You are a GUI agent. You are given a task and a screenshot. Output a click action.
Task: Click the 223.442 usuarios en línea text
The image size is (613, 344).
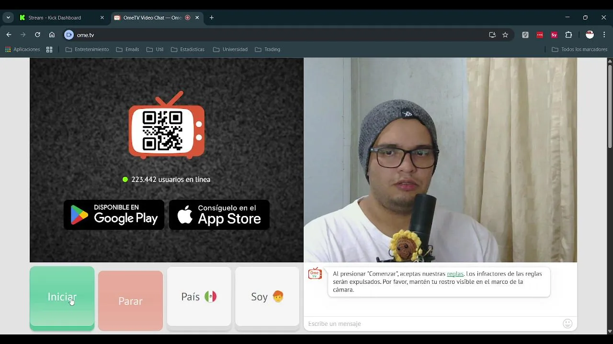tap(171, 180)
